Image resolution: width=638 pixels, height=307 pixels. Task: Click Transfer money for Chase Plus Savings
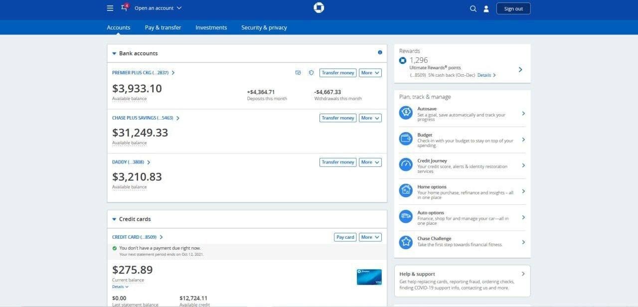338,118
